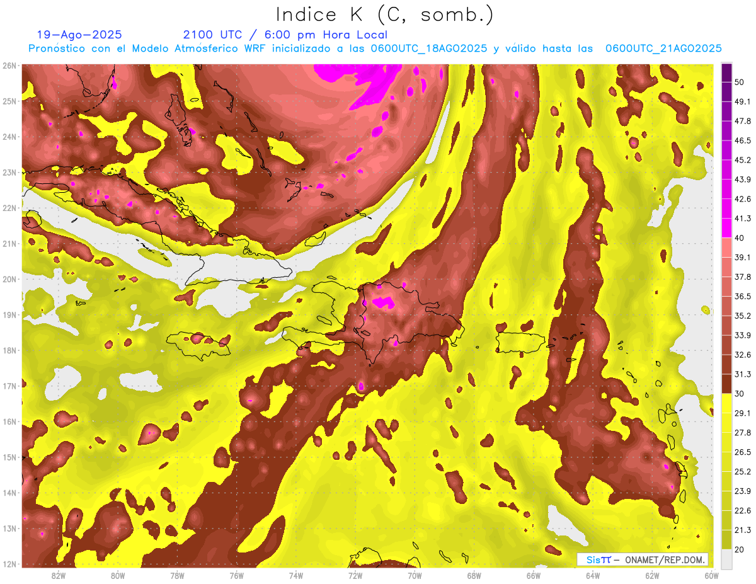Click the latitude label '20N'
Viewport: 756px width, 584px height.
9,278
